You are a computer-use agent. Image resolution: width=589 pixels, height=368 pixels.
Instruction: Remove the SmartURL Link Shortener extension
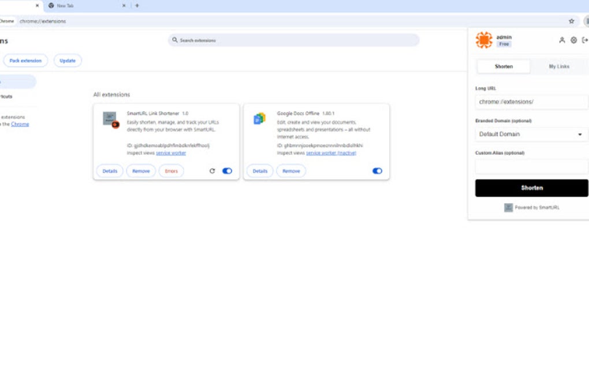141,171
